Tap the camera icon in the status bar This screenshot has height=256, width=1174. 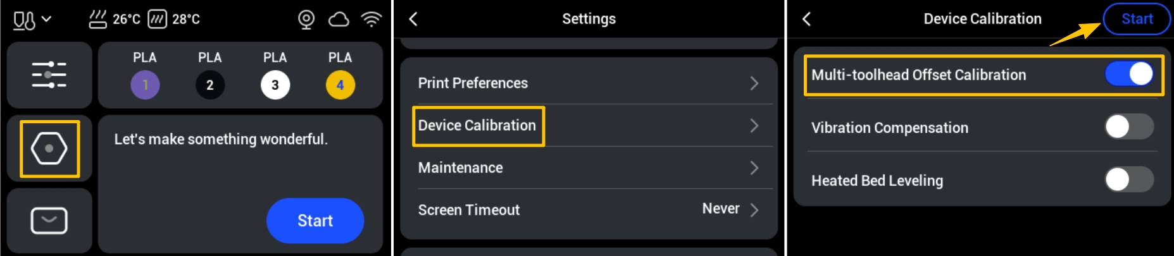point(306,20)
